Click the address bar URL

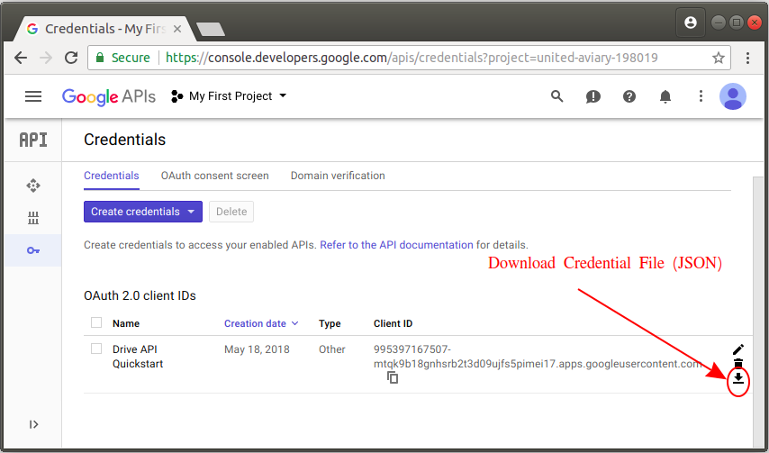[x=412, y=58]
